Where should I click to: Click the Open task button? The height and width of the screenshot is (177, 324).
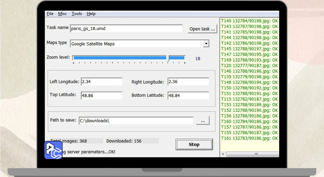point(202,29)
